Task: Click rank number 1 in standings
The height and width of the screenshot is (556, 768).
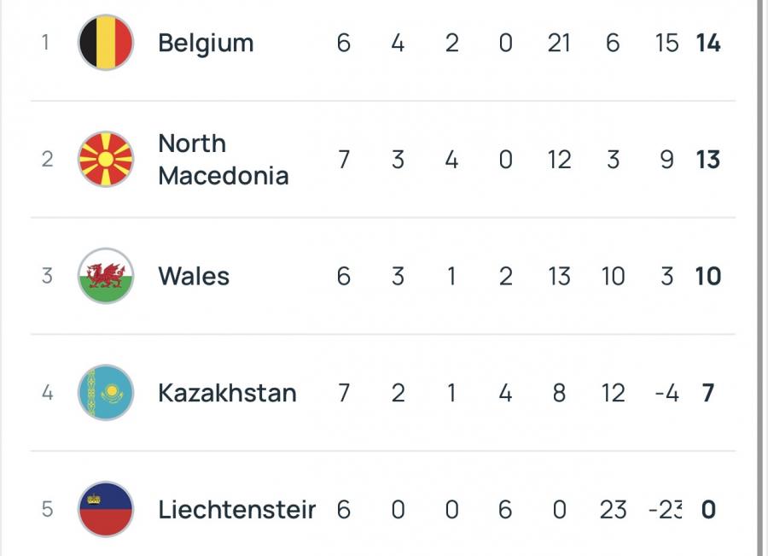Action: pos(46,43)
